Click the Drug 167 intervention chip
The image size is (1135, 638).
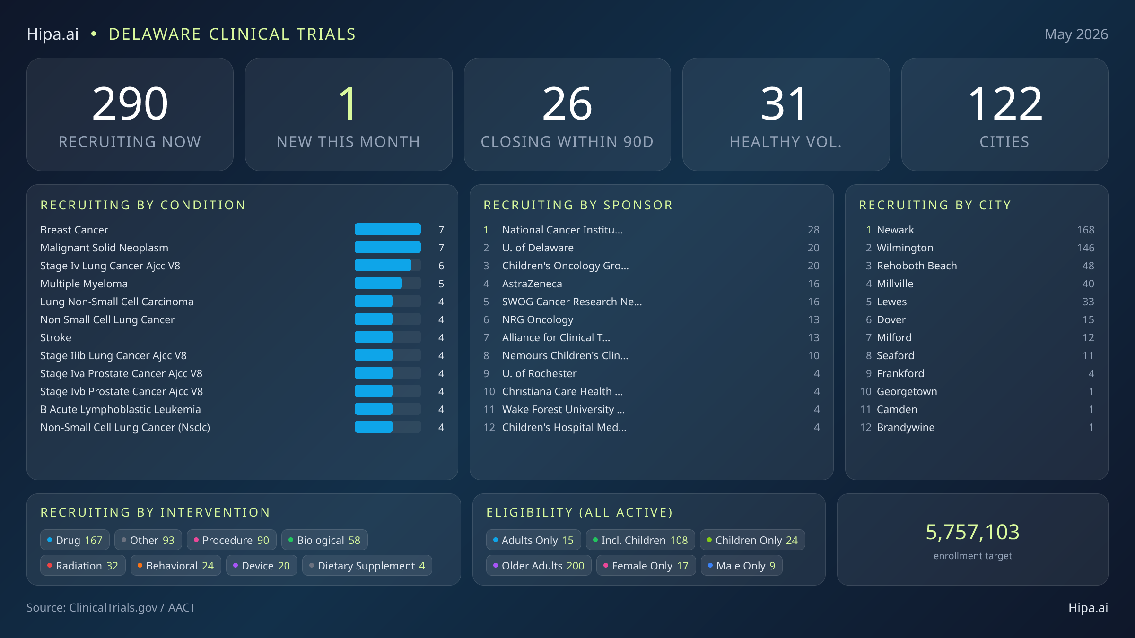[75, 540]
